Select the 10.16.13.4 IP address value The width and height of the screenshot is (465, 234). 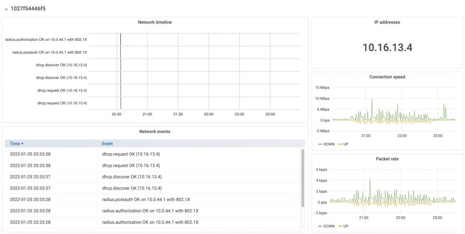(x=387, y=47)
